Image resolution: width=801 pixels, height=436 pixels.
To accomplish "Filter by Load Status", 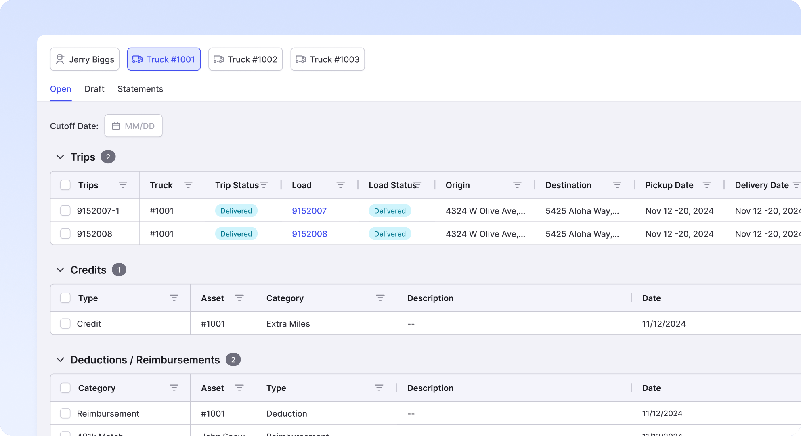I will tap(417, 185).
